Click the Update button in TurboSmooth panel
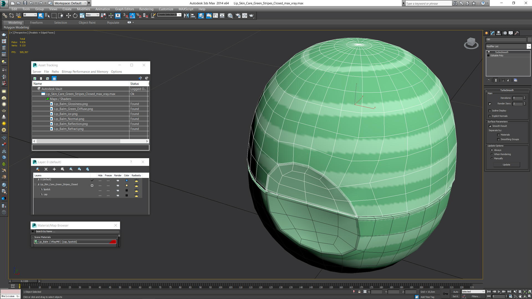532x299 pixels. tap(507, 164)
